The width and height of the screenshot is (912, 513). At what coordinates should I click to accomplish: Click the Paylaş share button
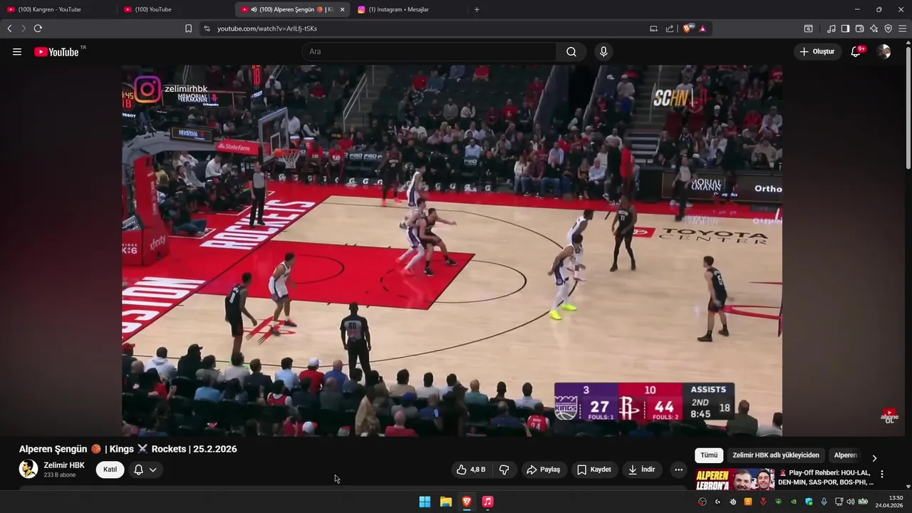click(x=544, y=470)
